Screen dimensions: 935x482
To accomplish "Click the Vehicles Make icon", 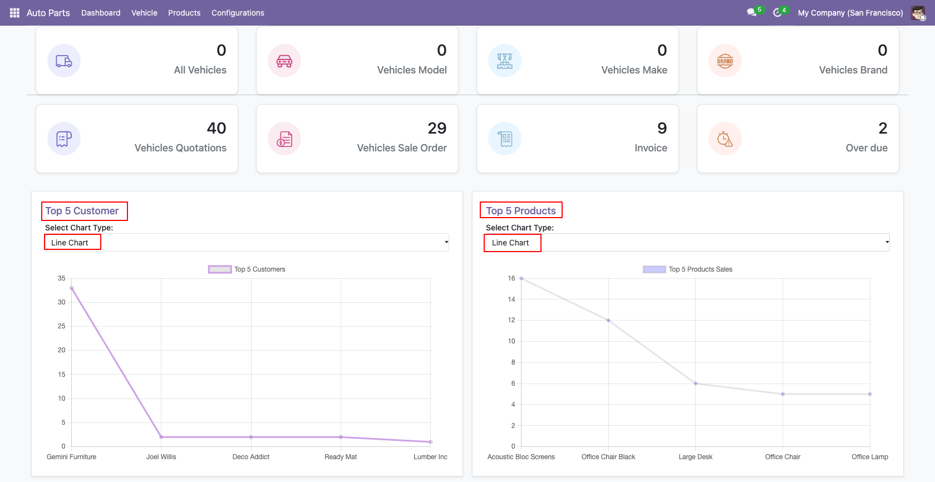I will [x=505, y=61].
